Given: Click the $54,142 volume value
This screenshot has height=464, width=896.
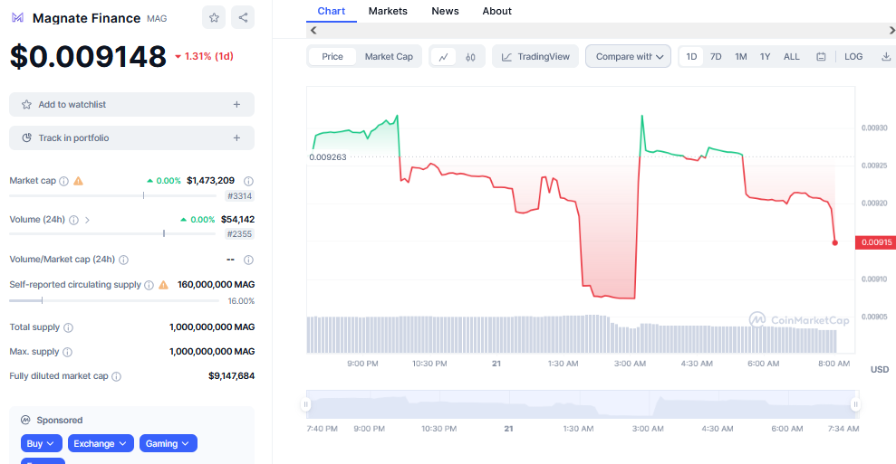Looking at the screenshot, I should [237, 220].
